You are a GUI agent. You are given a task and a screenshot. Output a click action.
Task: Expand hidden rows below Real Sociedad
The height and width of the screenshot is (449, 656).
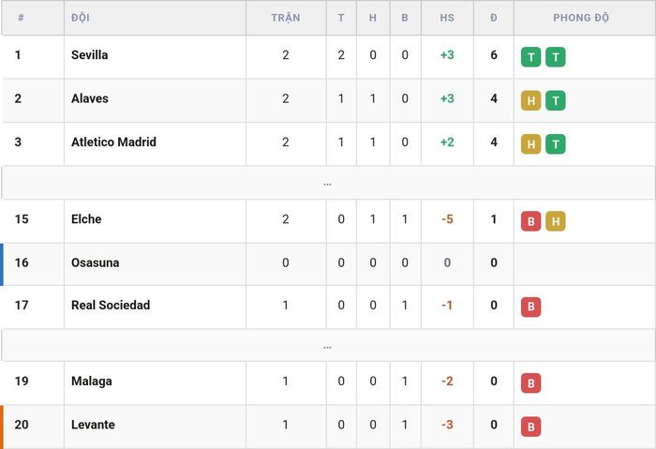[328, 346]
